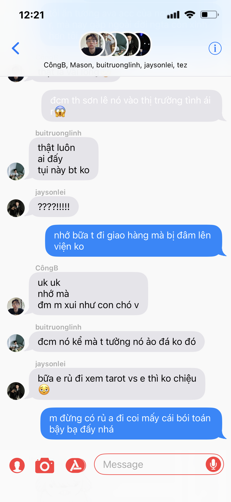The height and width of the screenshot is (502, 231).
Task: Open the App Store apps icon
Action: [76, 466]
